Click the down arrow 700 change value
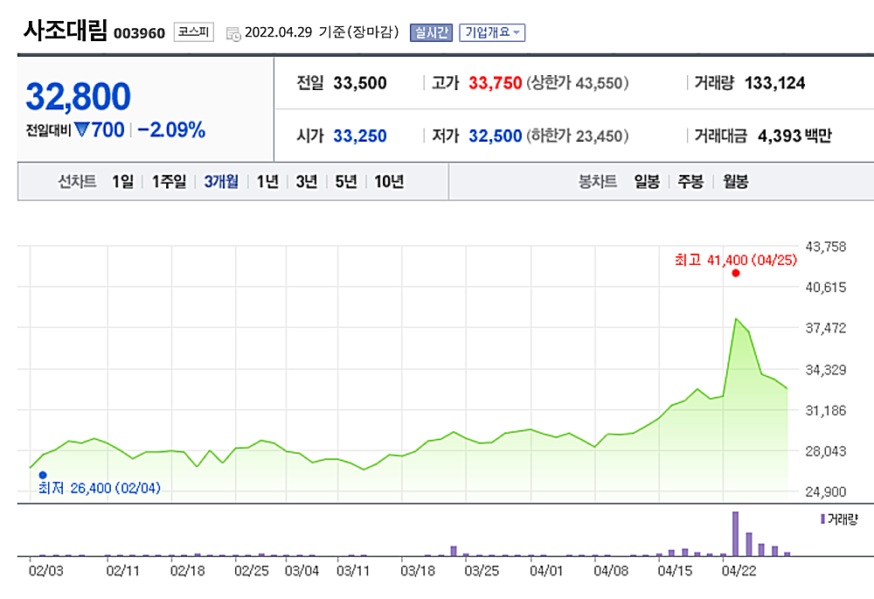 click(x=100, y=130)
